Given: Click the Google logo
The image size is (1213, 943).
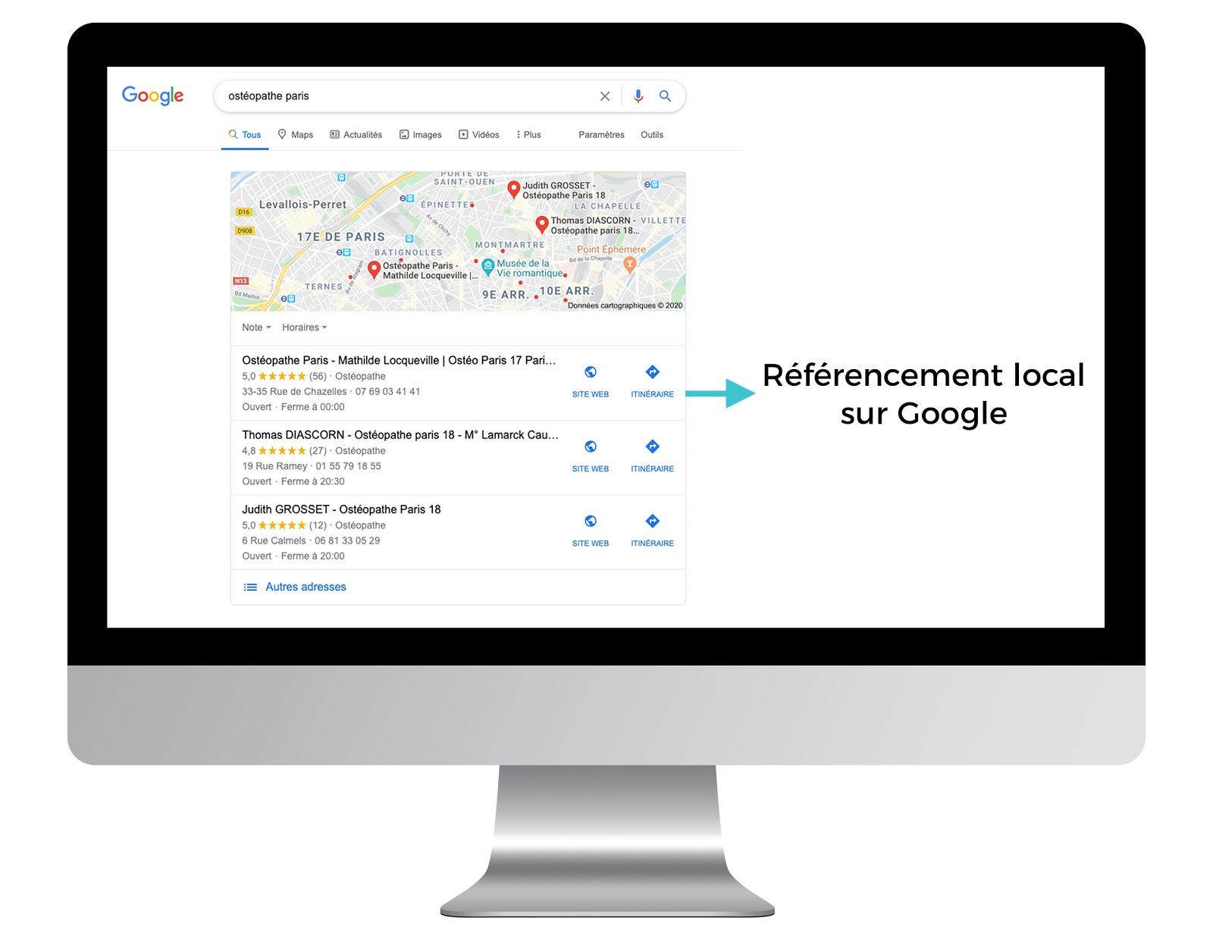Looking at the screenshot, I should tap(152, 96).
